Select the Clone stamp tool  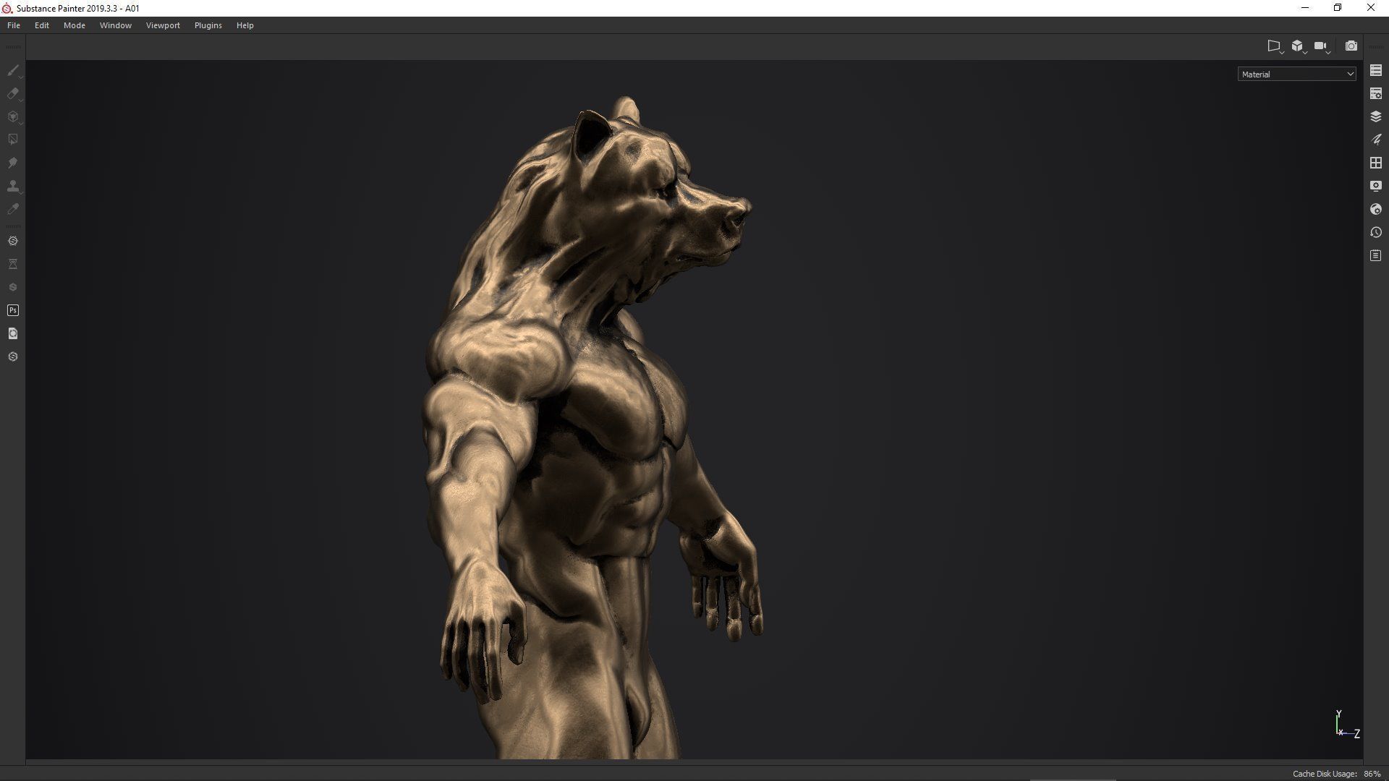click(x=13, y=186)
